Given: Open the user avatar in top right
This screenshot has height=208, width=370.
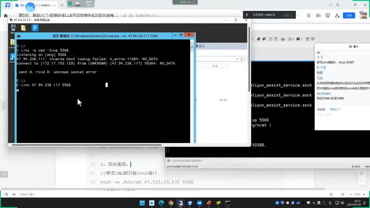Looking at the screenshot, I should [x=363, y=15].
